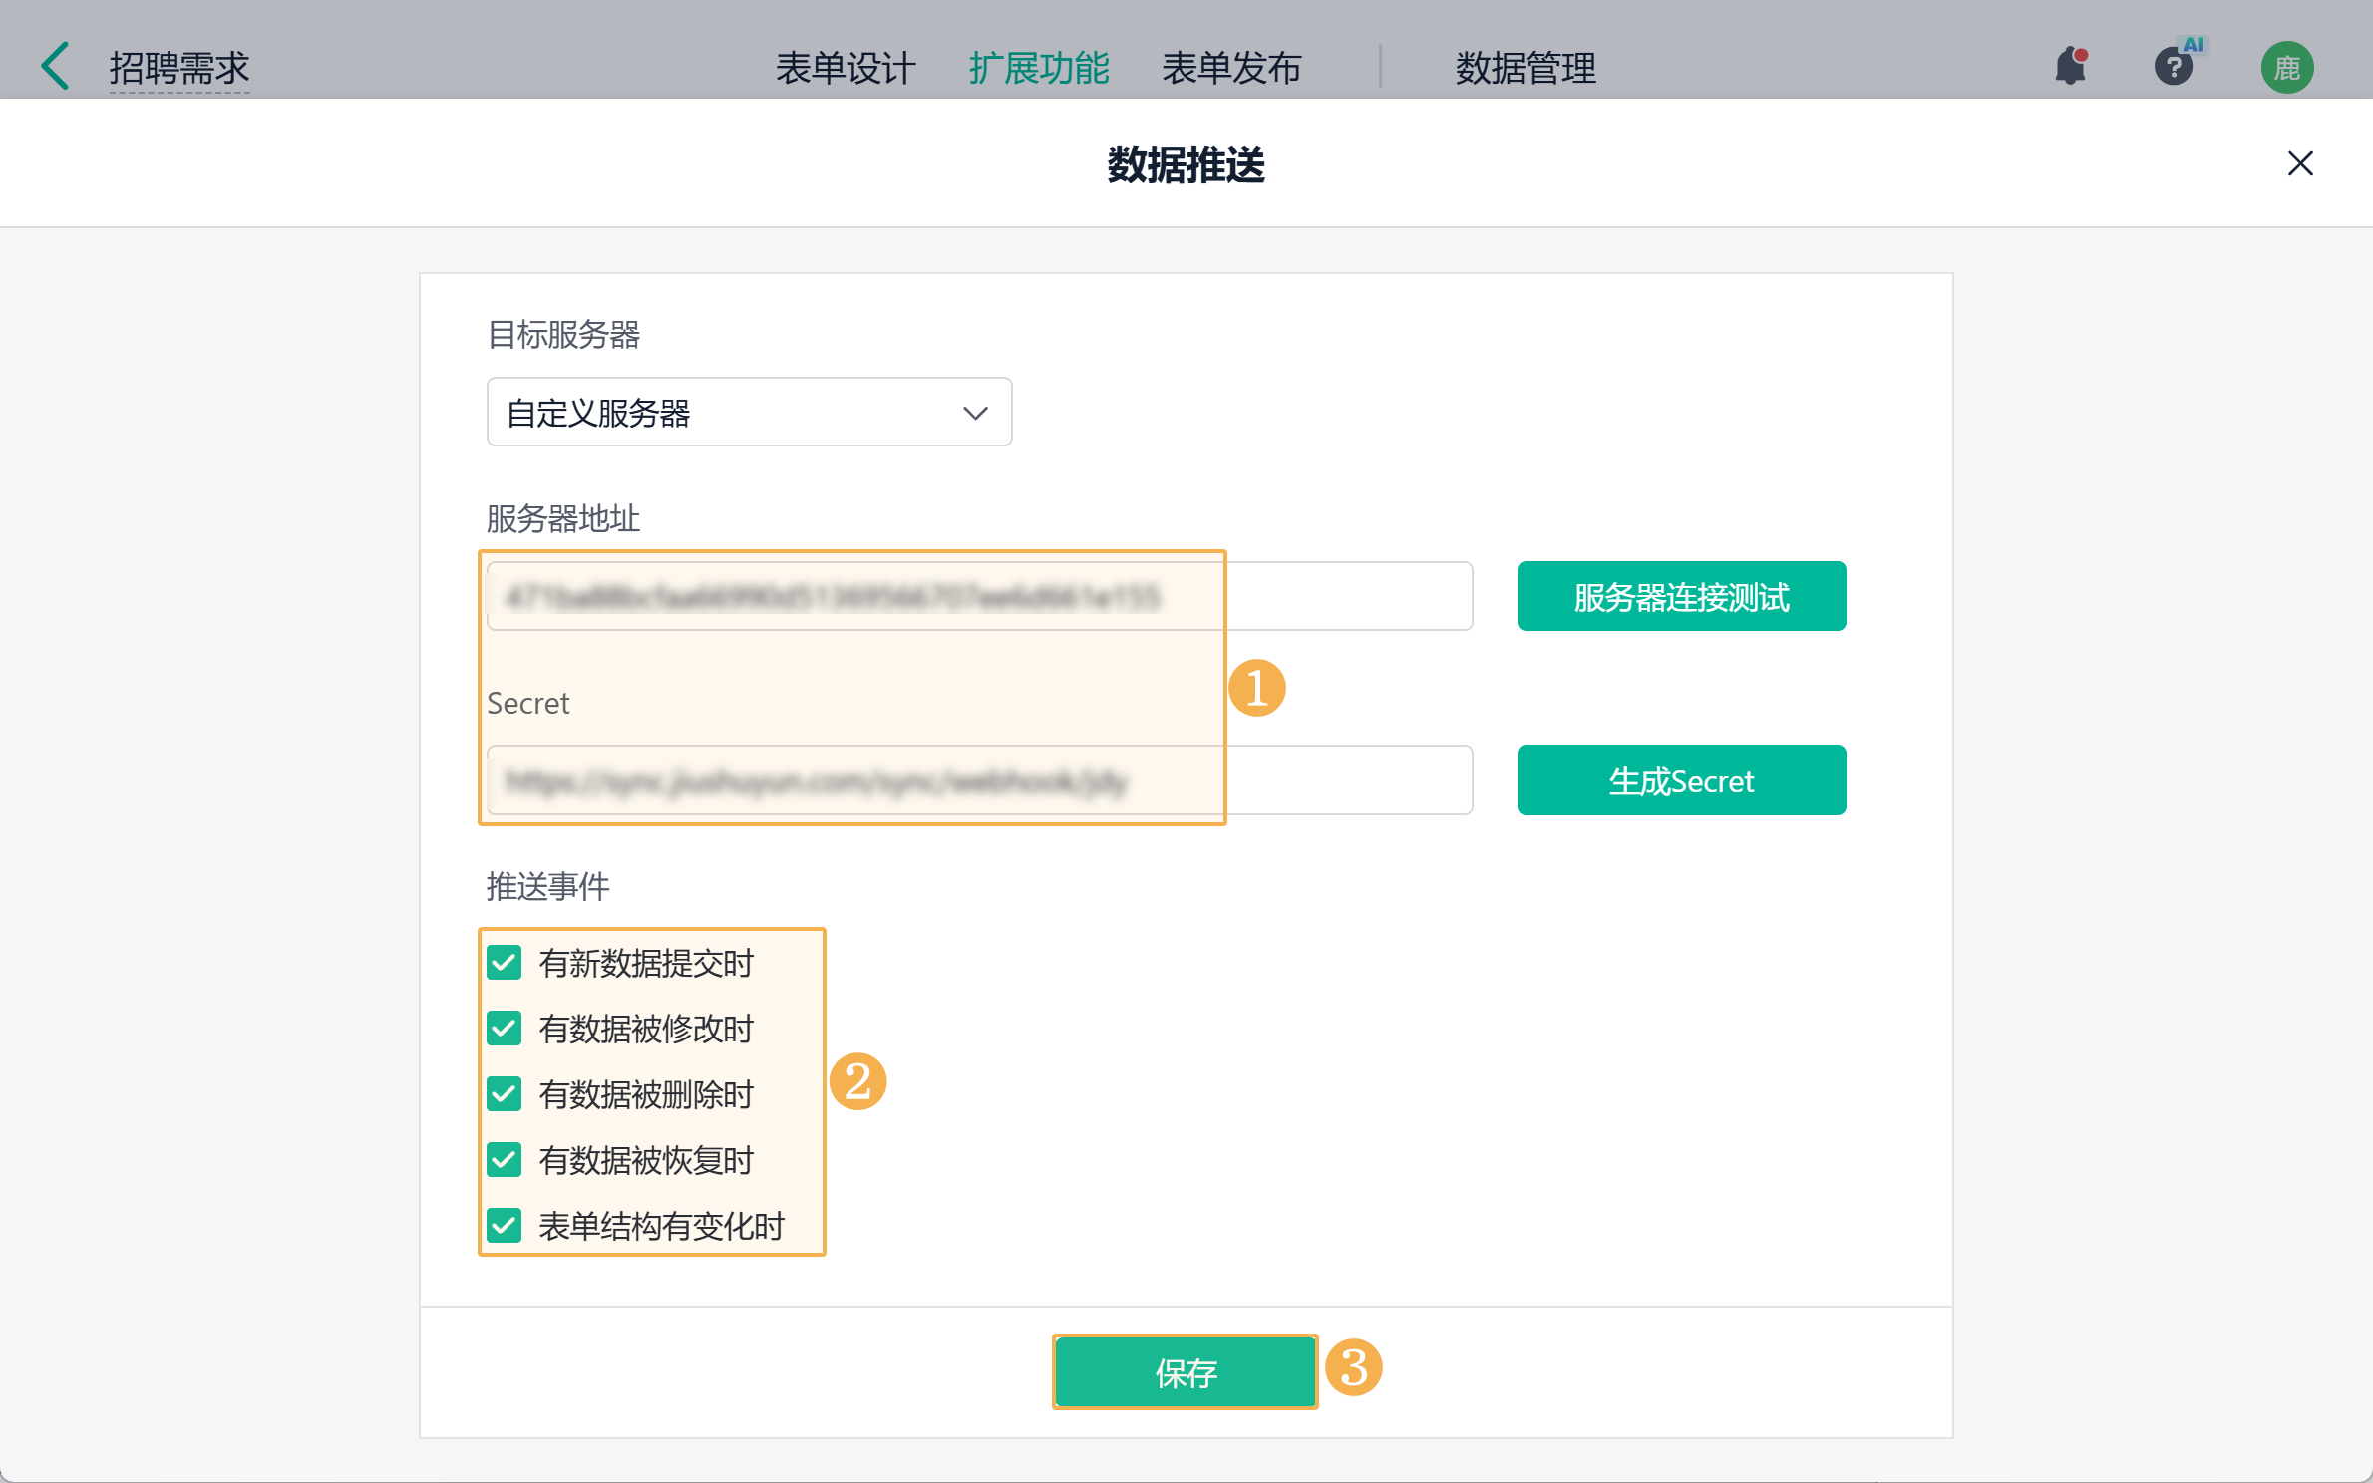Image resolution: width=2373 pixels, height=1483 pixels.
Task: Click the back arrow icon
Action: pos(56,67)
